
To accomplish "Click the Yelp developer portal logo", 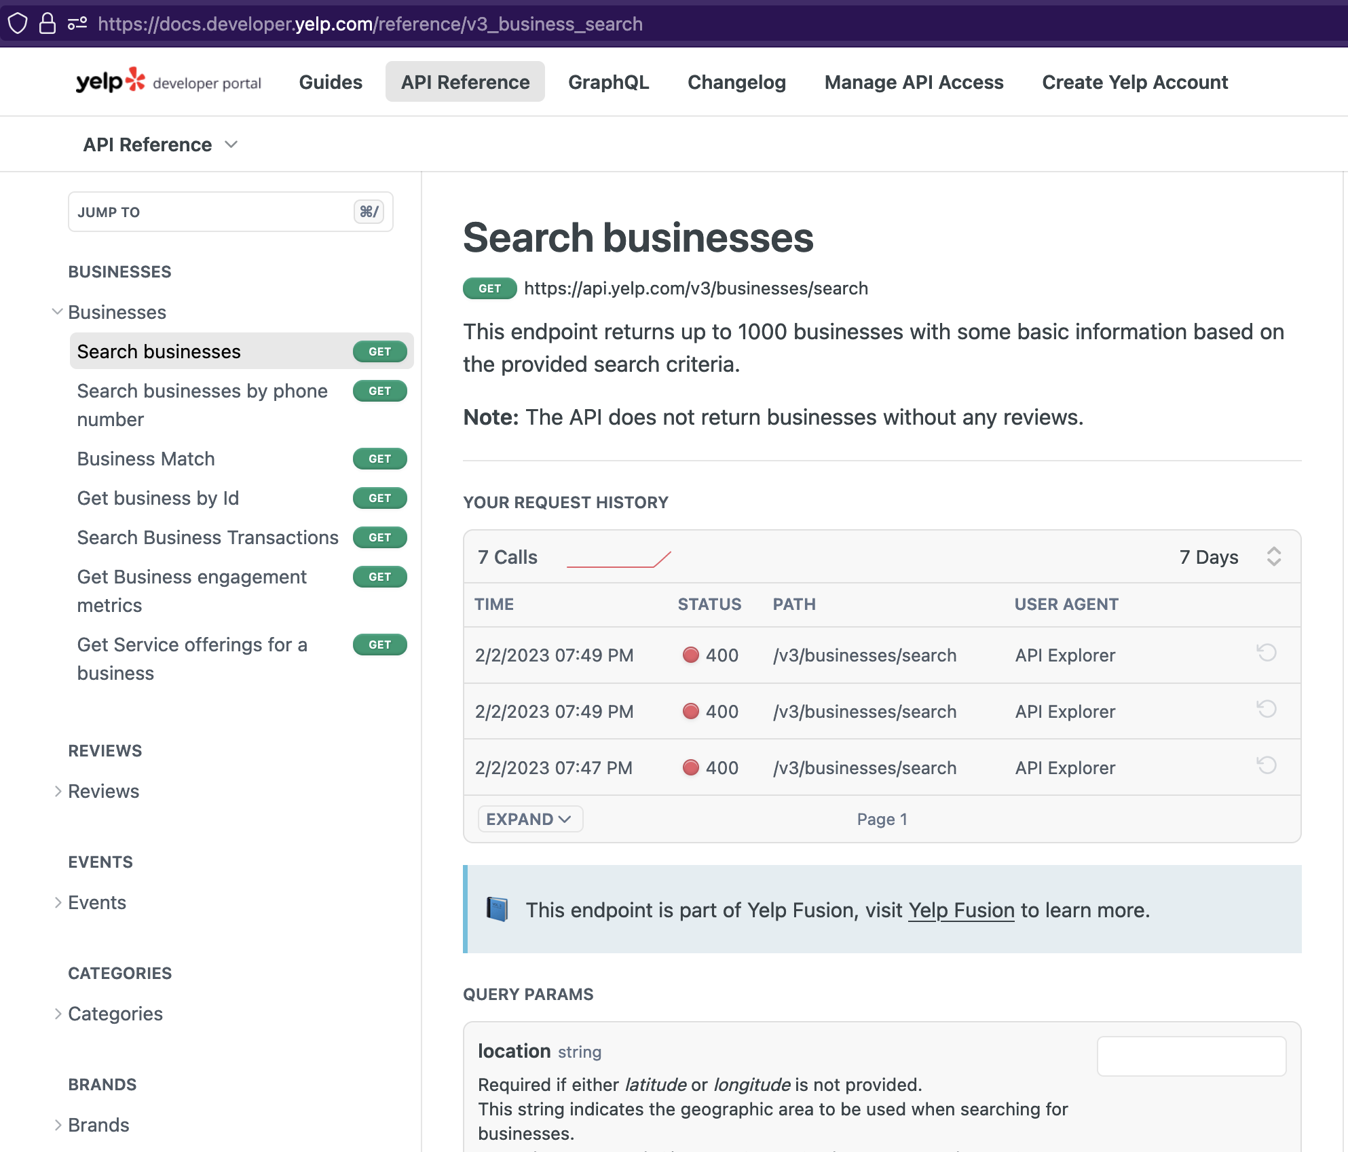I will click(x=168, y=82).
